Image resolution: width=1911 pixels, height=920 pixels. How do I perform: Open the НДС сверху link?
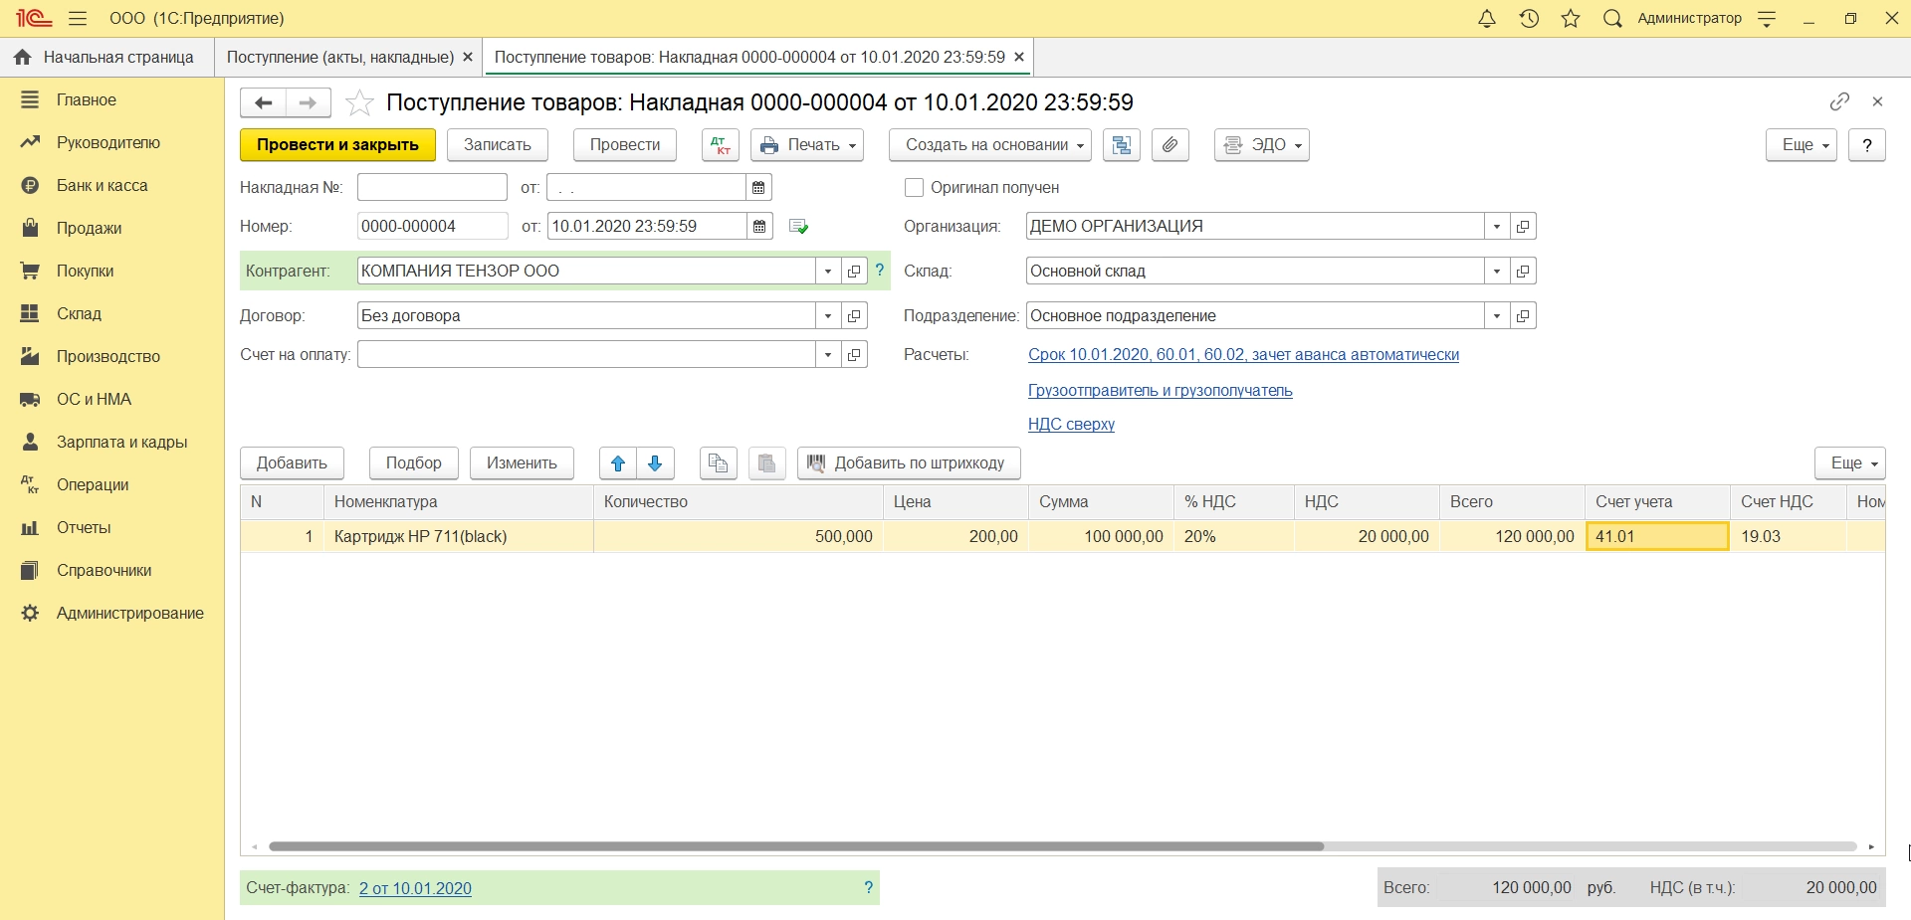pos(1071,425)
